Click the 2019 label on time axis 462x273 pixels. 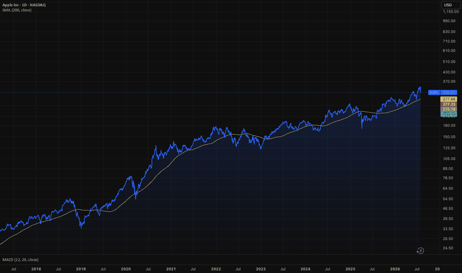tap(81, 269)
